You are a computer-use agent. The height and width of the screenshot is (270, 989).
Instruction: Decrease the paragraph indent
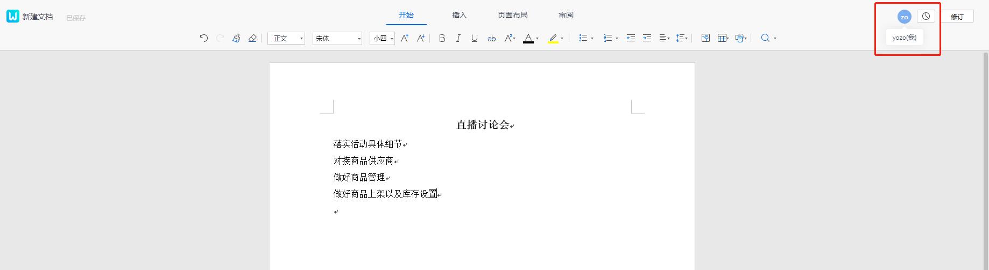(x=631, y=38)
